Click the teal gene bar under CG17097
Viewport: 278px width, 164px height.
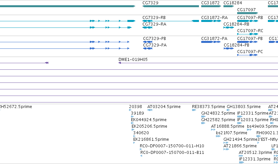tap(248, 13)
